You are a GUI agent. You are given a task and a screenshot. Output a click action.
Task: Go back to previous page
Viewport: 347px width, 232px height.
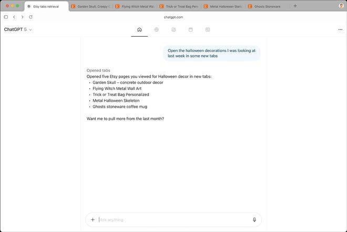(14, 17)
